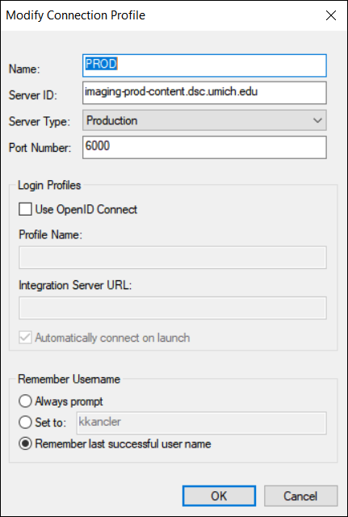Viewport: 348px width, 517px height.
Task: Click the Server ID text field
Action: point(204,93)
